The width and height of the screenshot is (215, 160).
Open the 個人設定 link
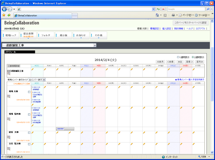tap(166, 29)
